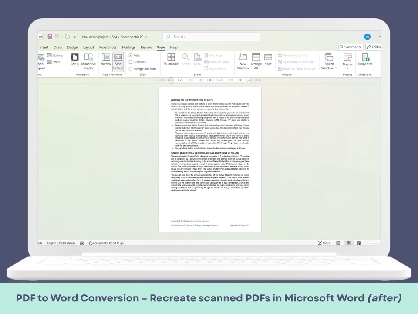
Task: Check the Navigation Pane option
Action: (x=131, y=68)
